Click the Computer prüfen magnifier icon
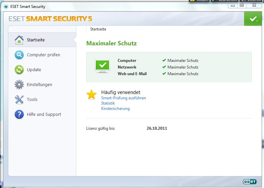This screenshot has width=264, height=188. (19, 55)
